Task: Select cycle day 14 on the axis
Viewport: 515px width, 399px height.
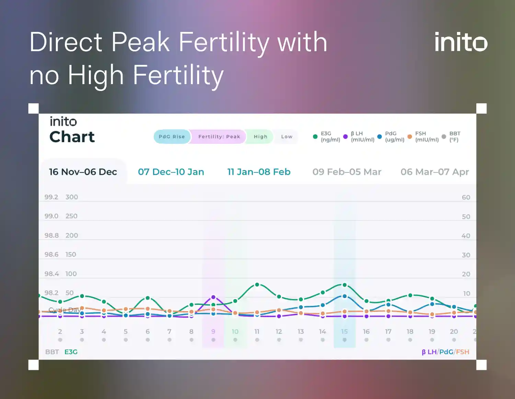Action: tap(322, 331)
